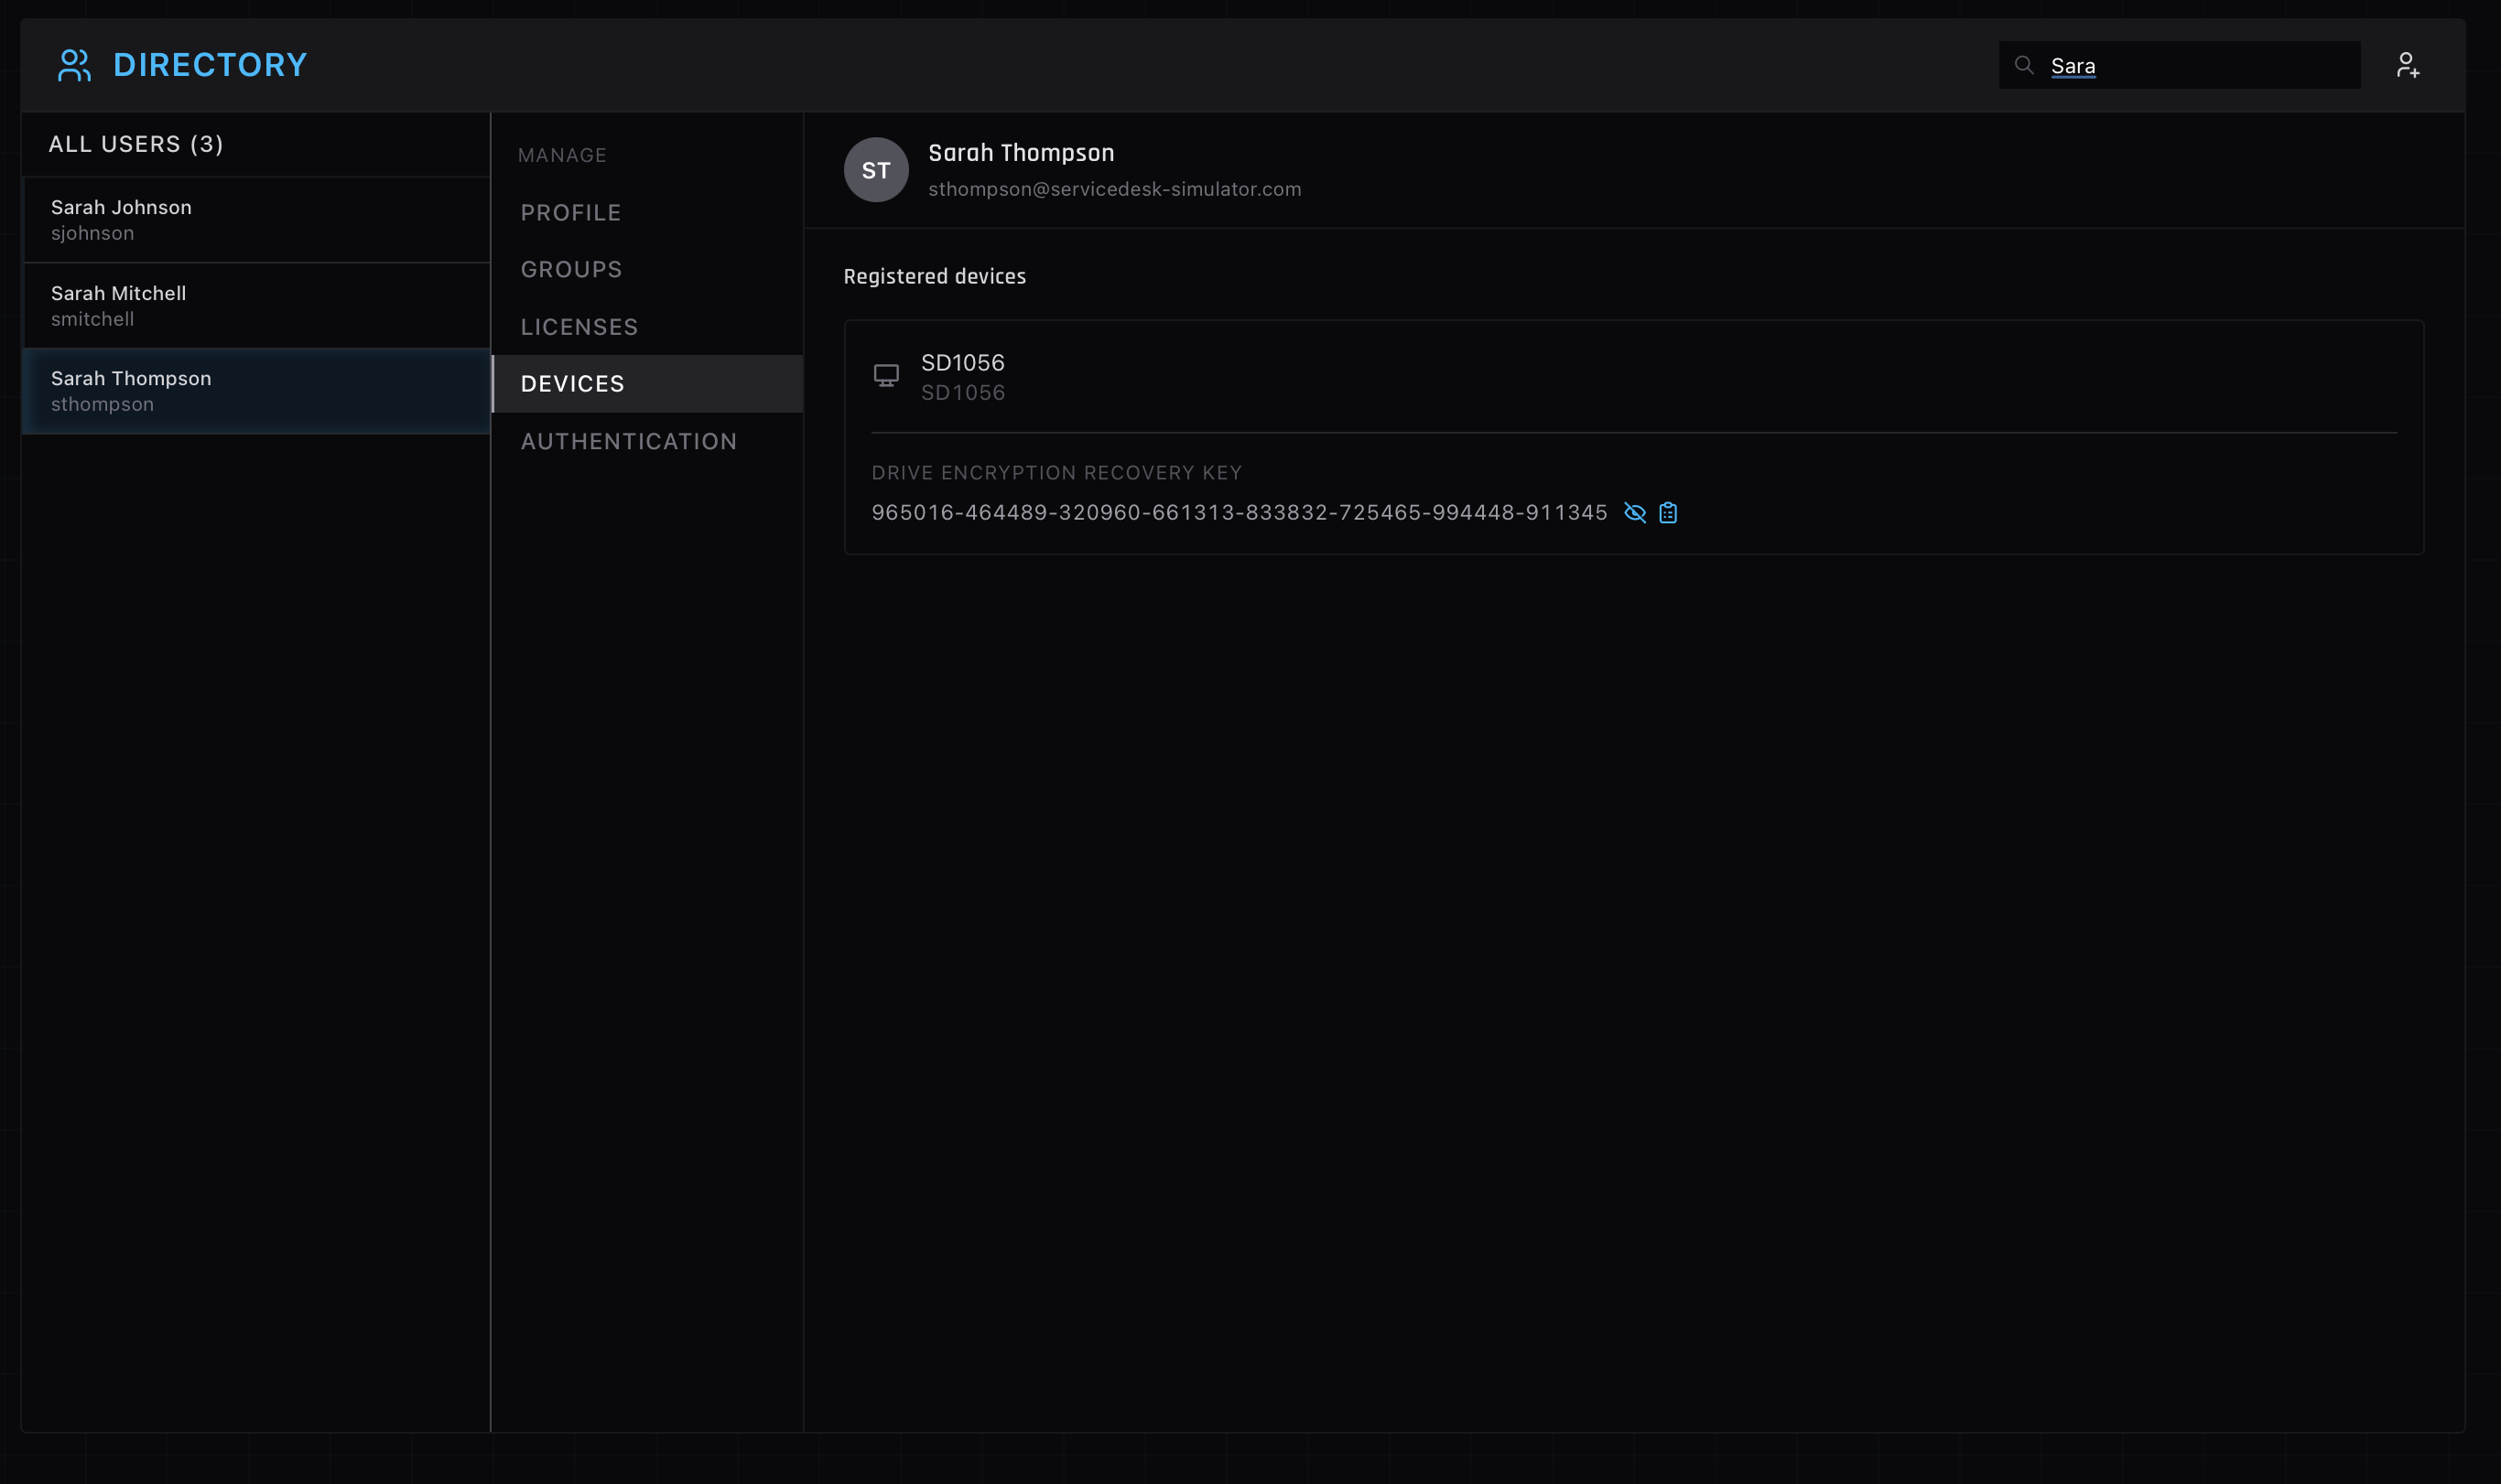Click the SD1056 computer monitor icon
This screenshot has width=2501, height=1484.
[x=886, y=376]
